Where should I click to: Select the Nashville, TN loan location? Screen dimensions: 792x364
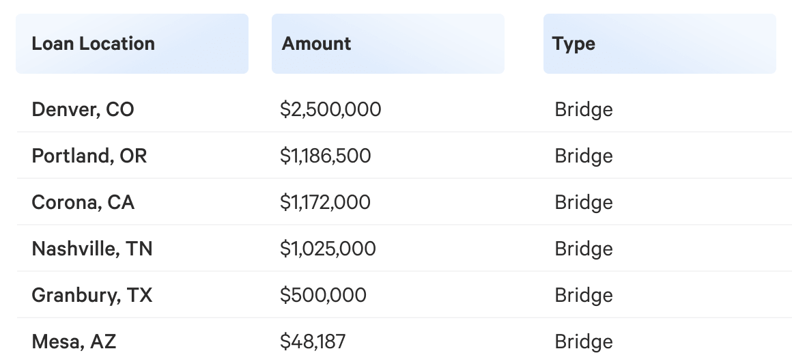[x=92, y=249]
